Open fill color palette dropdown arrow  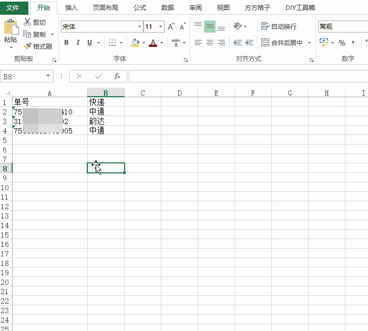(144, 43)
